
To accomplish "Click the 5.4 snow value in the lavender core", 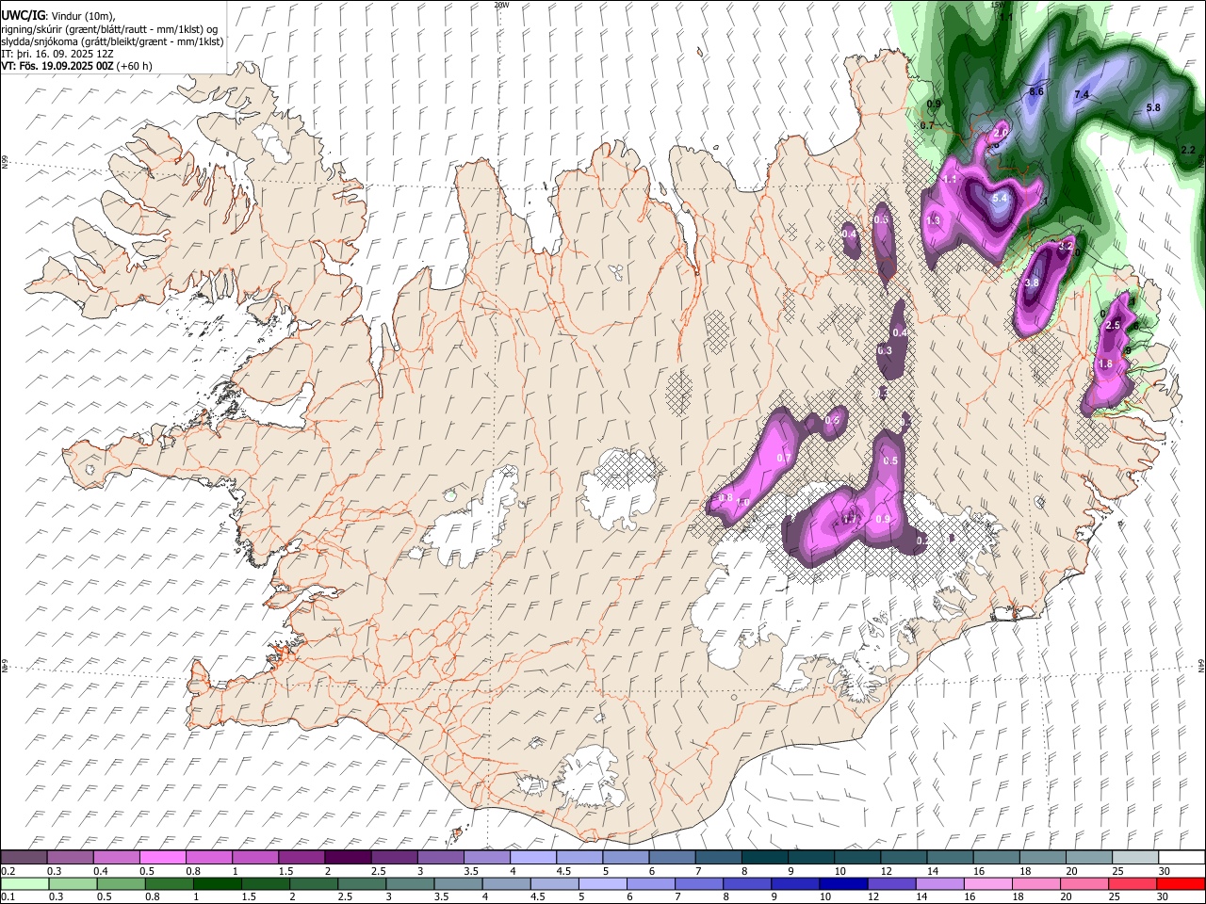I will (x=1000, y=199).
